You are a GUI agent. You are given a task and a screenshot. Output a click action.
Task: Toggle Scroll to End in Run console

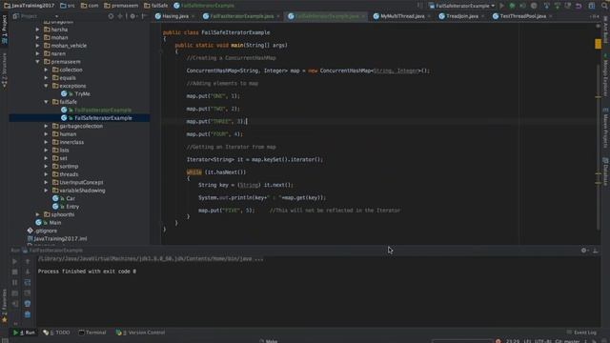pyautogui.click(x=28, y=293)
